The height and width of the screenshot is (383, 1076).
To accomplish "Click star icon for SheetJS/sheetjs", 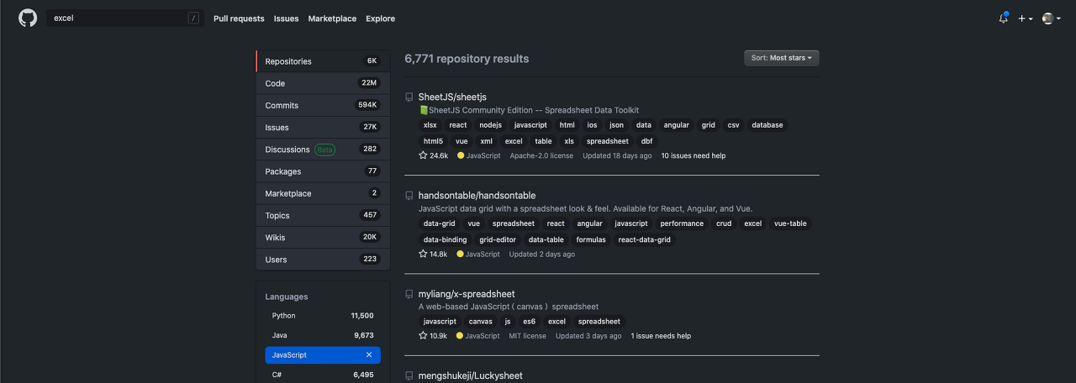I will [x=423, y=155].
